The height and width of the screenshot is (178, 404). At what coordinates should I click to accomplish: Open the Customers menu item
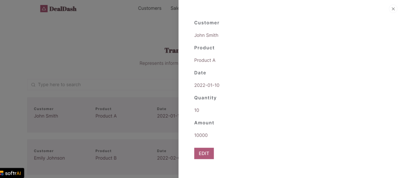click(149, 8)
